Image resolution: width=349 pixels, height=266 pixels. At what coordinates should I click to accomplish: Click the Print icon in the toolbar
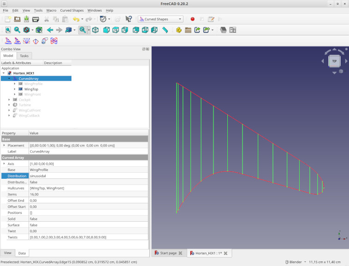pos(35,19)
